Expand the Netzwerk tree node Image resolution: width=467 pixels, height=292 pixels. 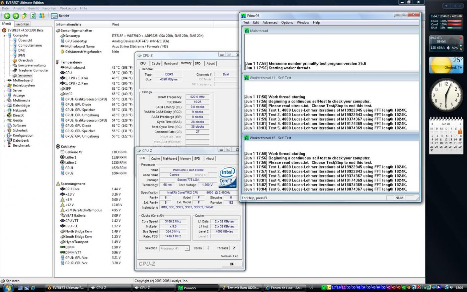[x=5, y=111]
